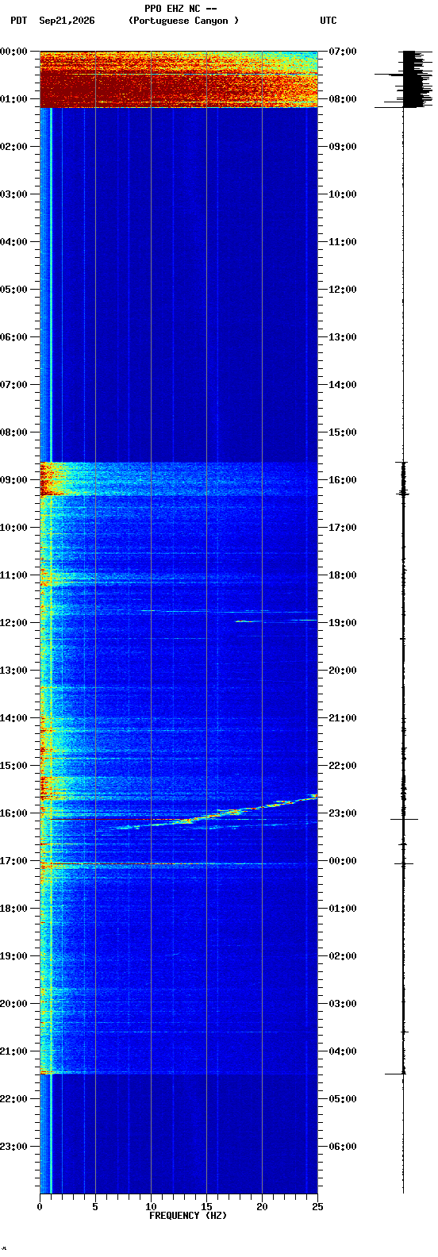Select the date text 'Sep21,2026'

67,21
